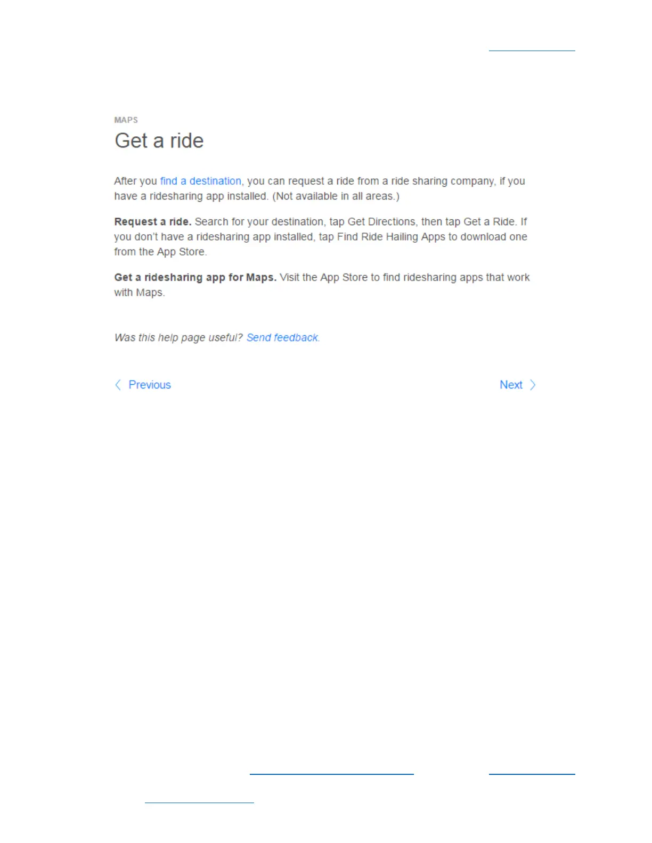652x843 pixels.
Task: Click the left chevron beside Previous
Action: point(118,385)
